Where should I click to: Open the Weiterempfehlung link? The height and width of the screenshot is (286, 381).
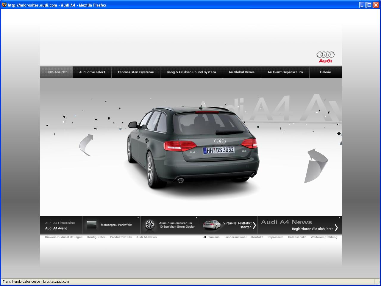click(324, 237)
